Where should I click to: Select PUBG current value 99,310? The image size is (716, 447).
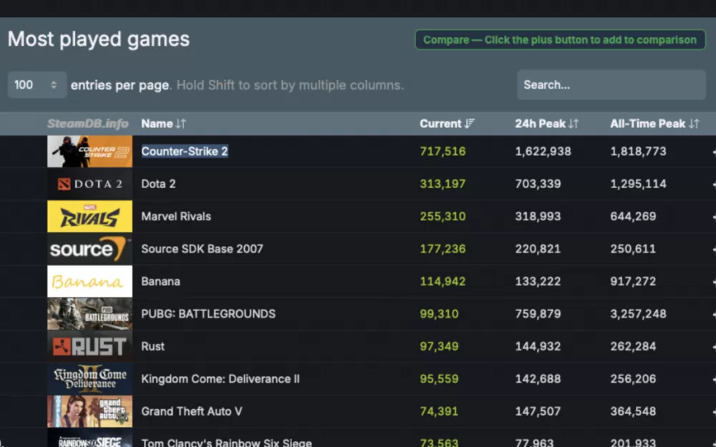440,314
